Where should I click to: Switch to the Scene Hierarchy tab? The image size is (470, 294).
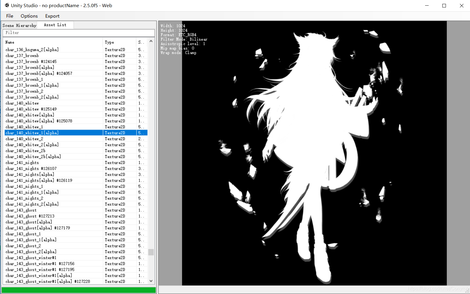19,25
